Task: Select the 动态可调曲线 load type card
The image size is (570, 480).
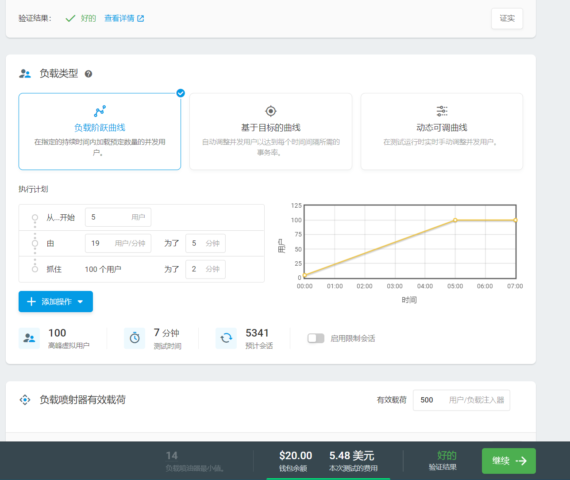Action: pyautogui.click(x=442, y=132)
